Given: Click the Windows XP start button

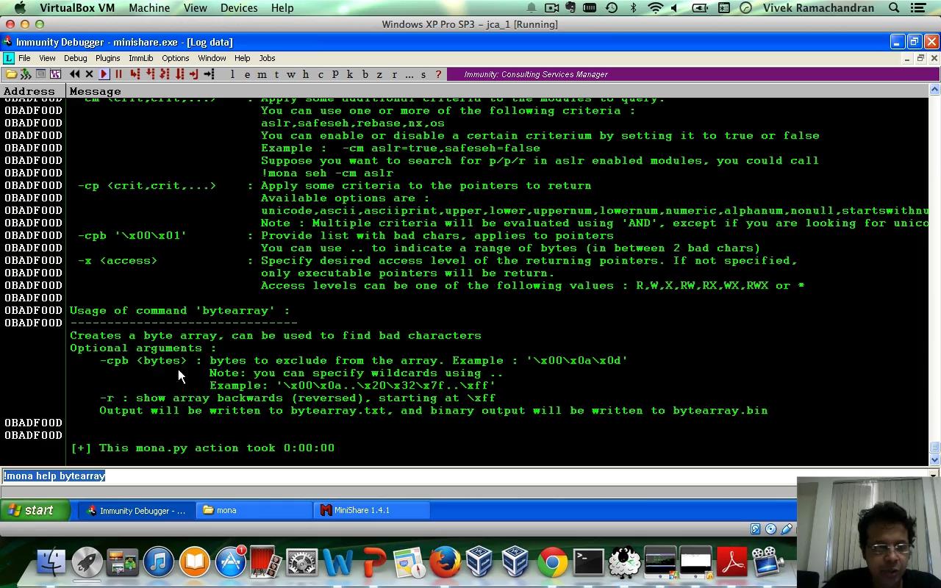Looking at the screenshot, I should point(35,510).
